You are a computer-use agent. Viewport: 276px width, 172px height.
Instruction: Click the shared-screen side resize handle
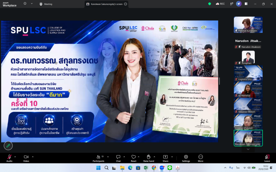219,81
